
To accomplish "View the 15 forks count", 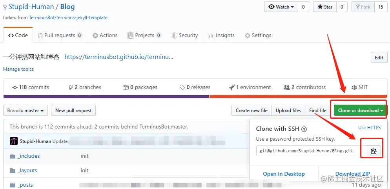I will (x=381, y=7).
